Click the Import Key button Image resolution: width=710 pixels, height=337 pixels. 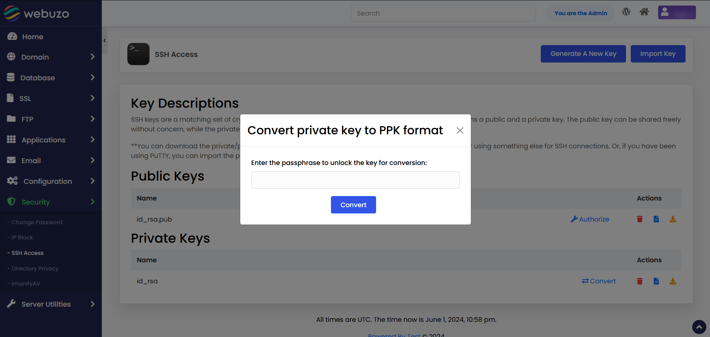(658, 54)
